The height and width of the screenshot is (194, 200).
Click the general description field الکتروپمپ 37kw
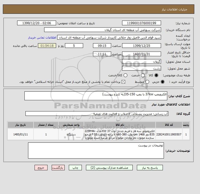point(96,96)
